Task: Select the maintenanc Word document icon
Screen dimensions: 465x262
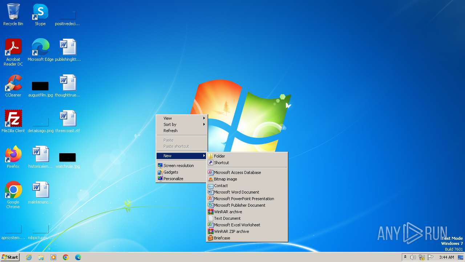Action: 40,193
